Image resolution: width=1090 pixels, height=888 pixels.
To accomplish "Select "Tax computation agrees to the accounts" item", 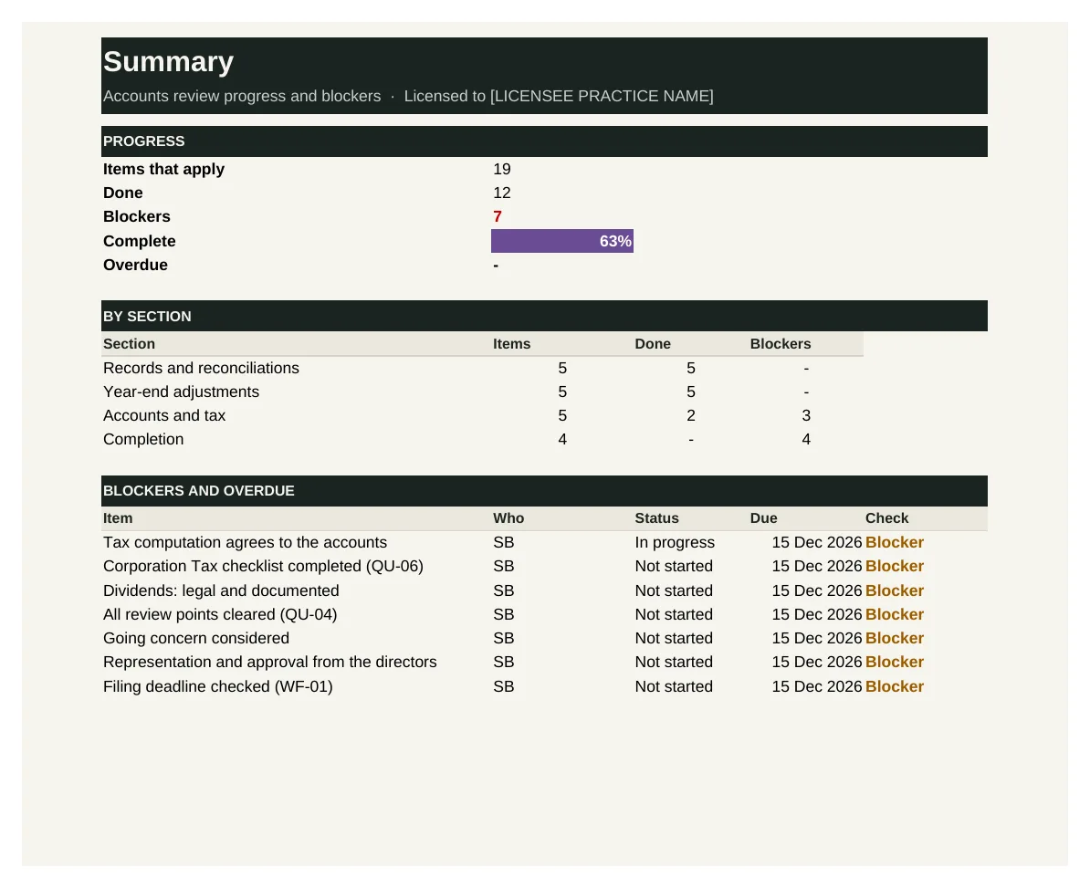I will point(245,543).
